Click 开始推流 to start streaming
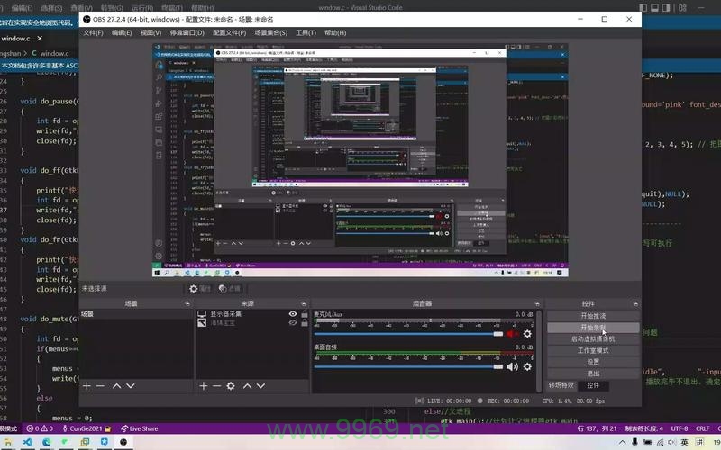 coord(593,316)
